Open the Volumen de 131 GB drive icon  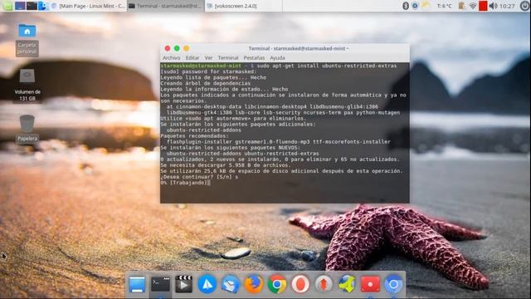[27, 85]
